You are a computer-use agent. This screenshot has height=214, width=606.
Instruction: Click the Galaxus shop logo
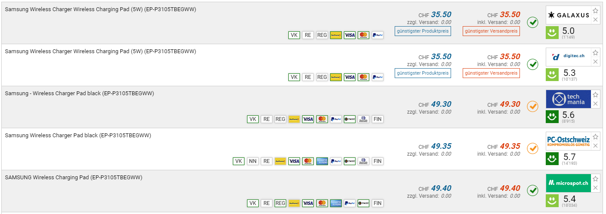pyautogui.click(x=568, y=15)
